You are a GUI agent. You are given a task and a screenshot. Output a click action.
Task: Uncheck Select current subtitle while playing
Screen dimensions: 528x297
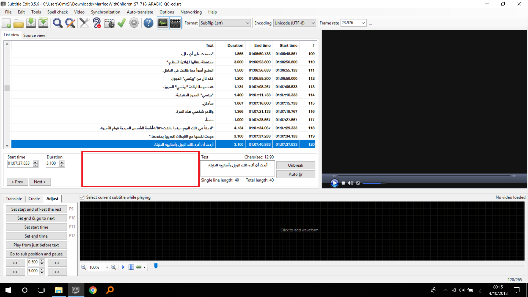(x=82, y=197)
